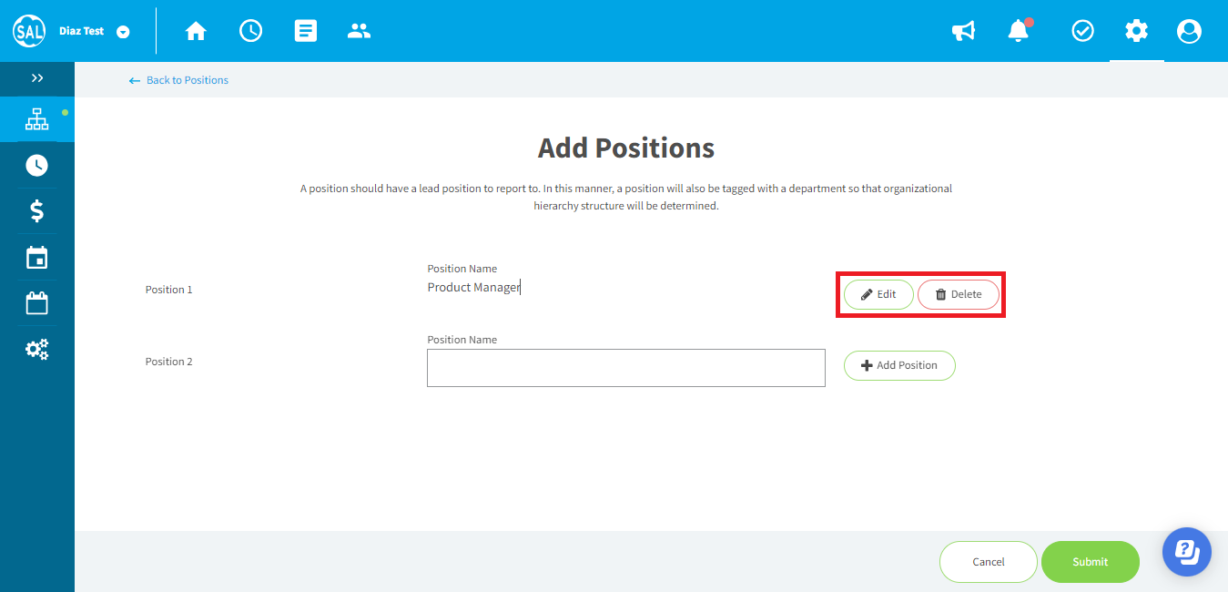Click the checkmark approvals icon
The width and height of the screenshot is (1228, 592).
click(x=1082, y=31)
